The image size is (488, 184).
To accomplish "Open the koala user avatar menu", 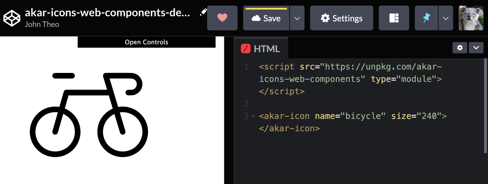I will [x=471, y=18].
